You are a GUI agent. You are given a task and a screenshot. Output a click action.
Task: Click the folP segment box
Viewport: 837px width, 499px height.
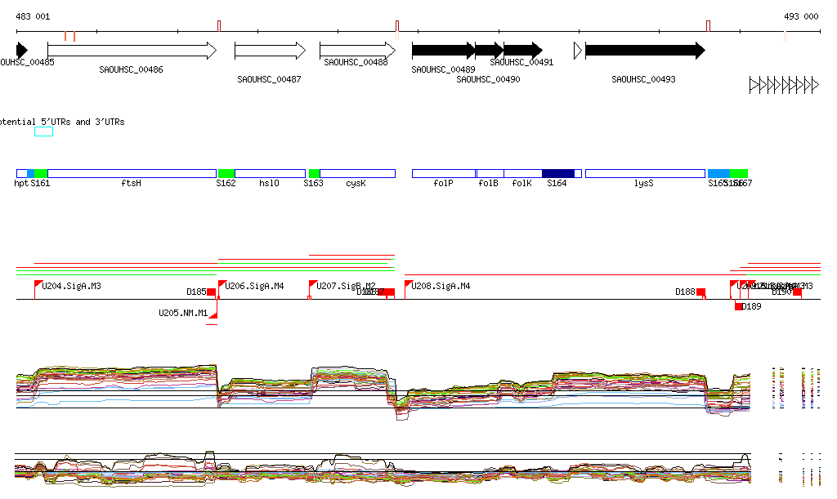click(x=443, y=173)
